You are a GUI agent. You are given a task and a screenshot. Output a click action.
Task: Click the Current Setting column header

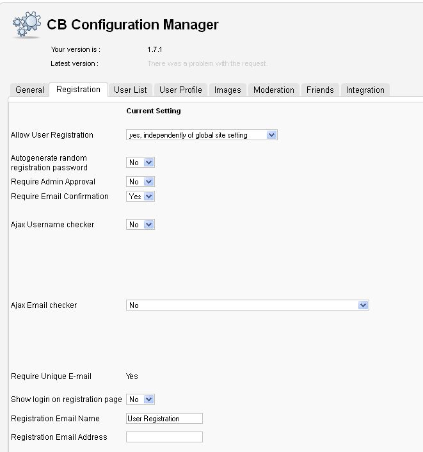pyautogui.click(x=154, y=111)
